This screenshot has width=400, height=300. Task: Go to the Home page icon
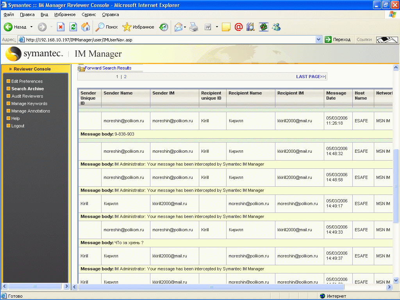point(86,27)
